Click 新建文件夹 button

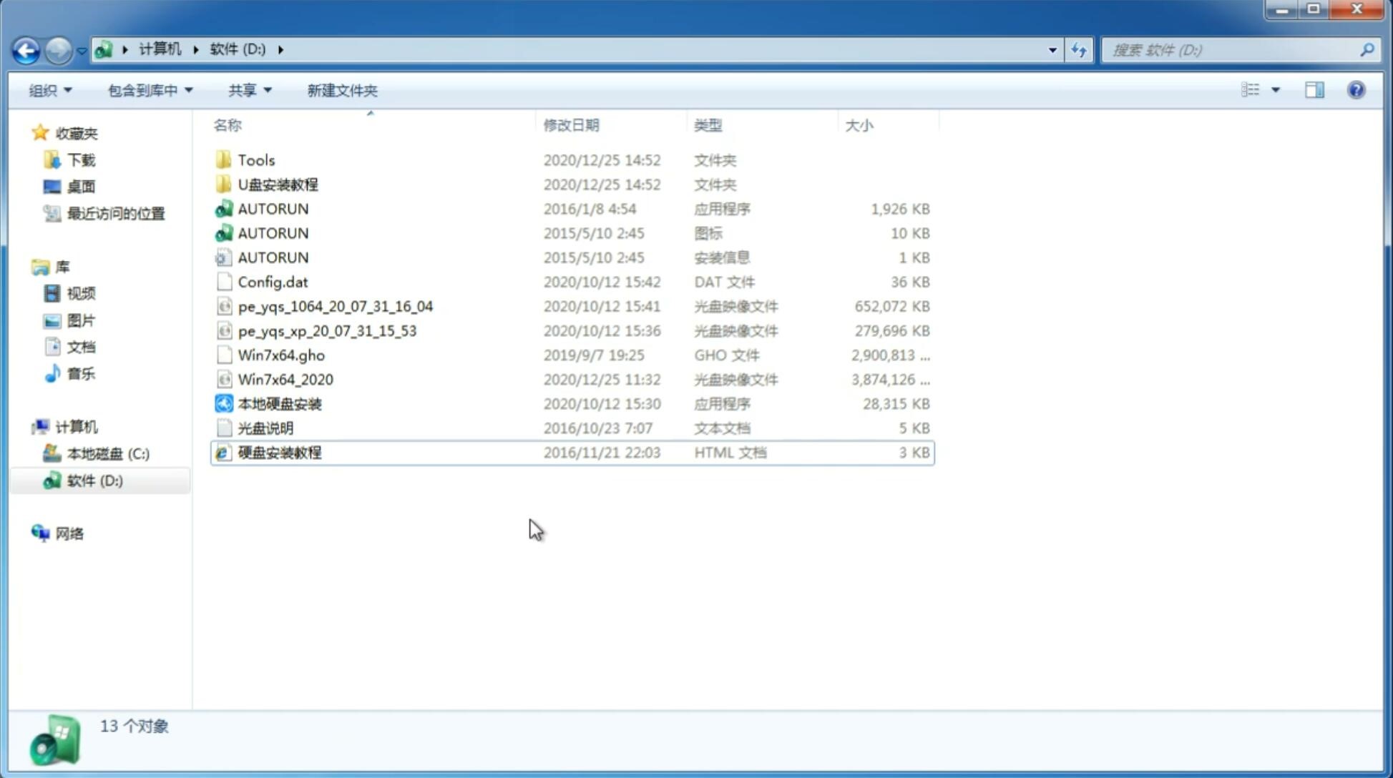click(341, 90)
